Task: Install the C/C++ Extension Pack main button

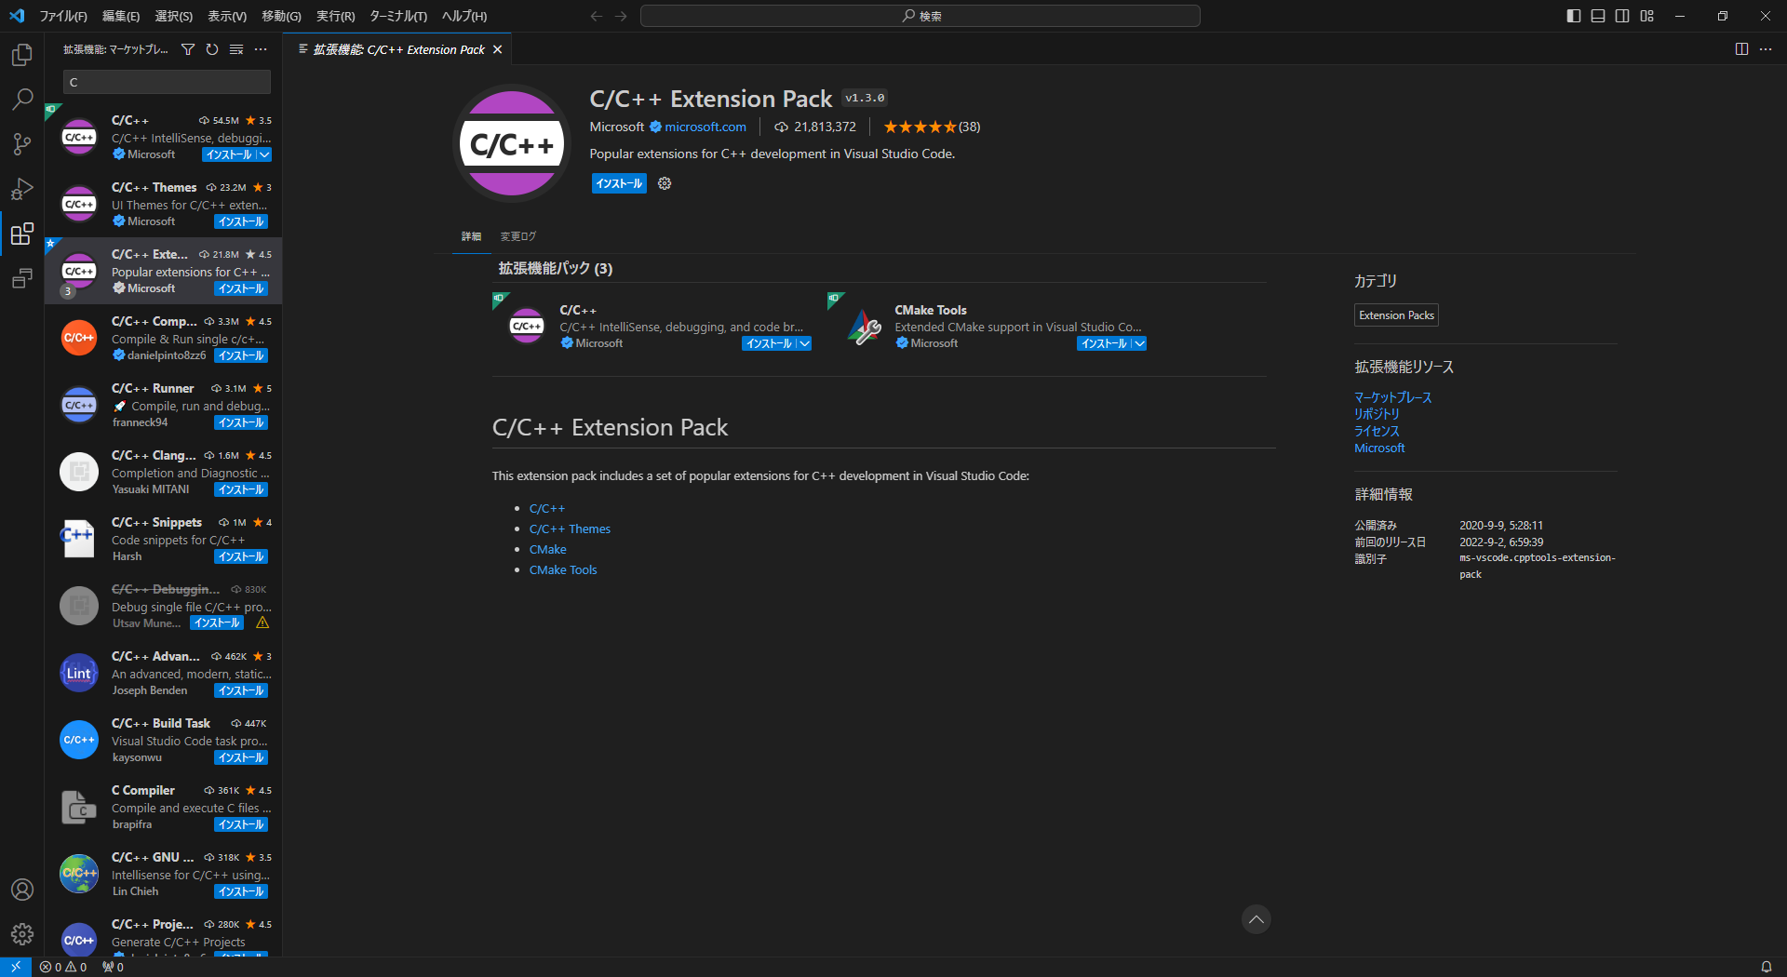Action: pos(619,183)
